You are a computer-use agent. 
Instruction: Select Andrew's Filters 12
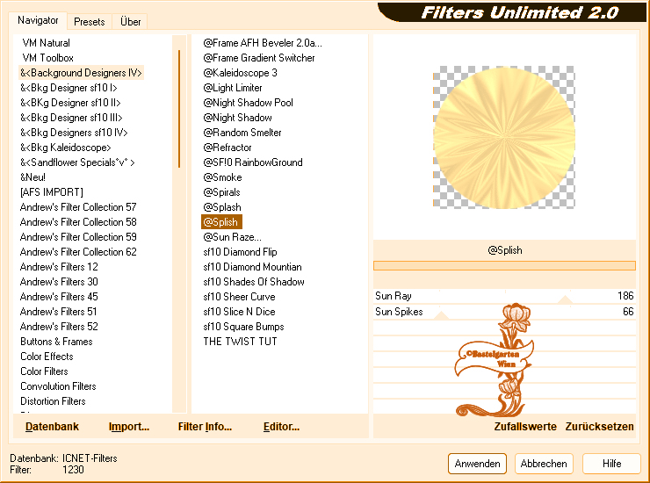[59, 267]
